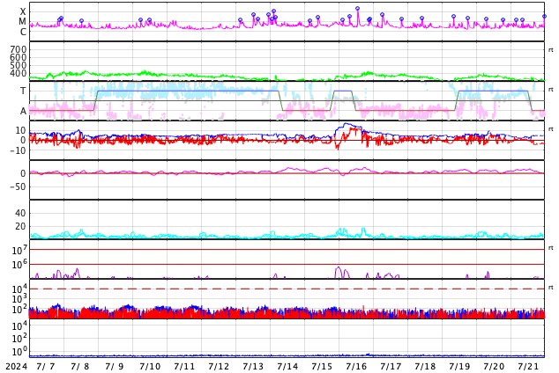Viewport: 559px width, 373px height.
Task: Select the 7/11 date label
Action: pyautogui.click(x=184, y=366)
